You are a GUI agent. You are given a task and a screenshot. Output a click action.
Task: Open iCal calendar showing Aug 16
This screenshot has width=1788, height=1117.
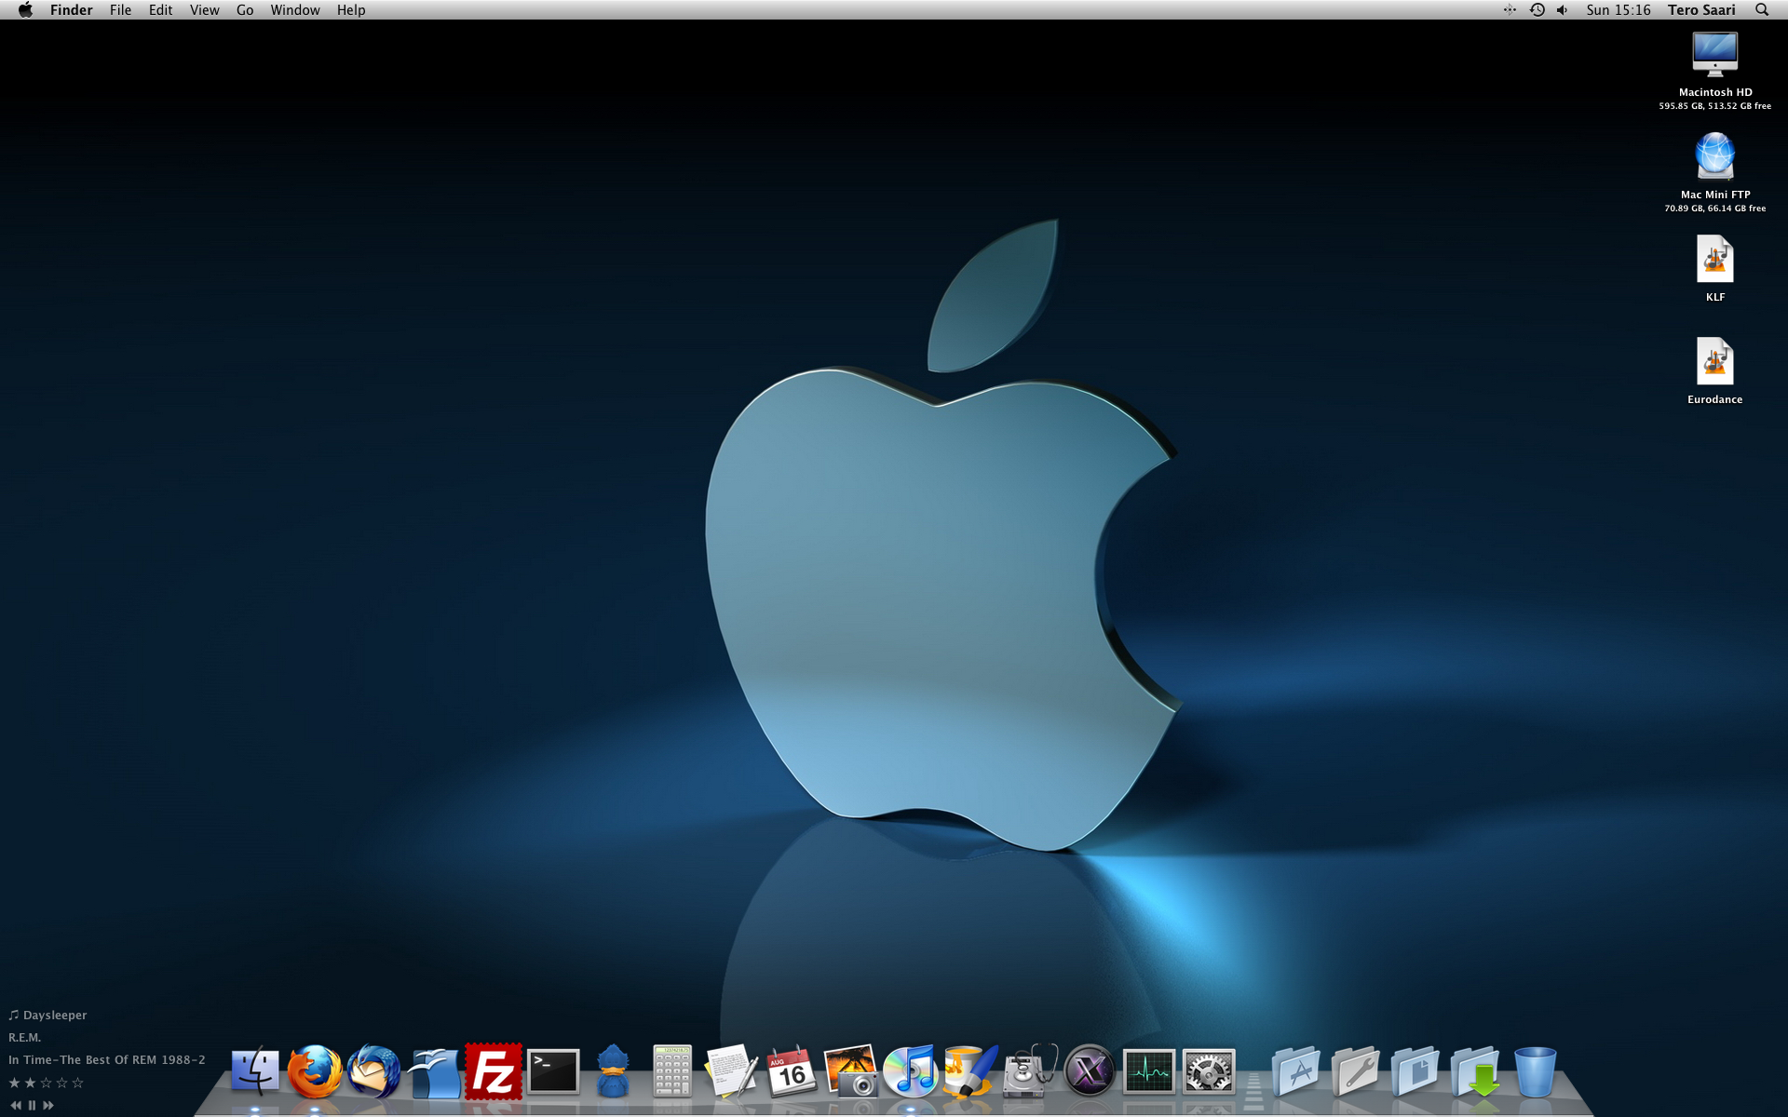coord(792,1070)
